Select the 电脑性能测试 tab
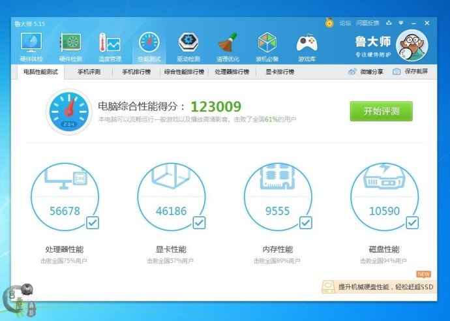Image resolution: width=450 pixels, height=321 pixels. [x=40, y=72]
